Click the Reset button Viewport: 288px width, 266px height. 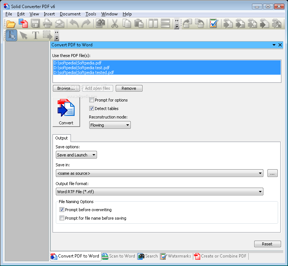point(267,244)
